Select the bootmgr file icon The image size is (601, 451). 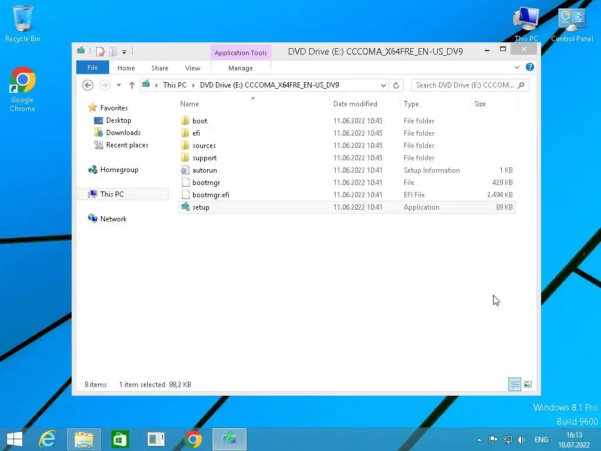185,182
